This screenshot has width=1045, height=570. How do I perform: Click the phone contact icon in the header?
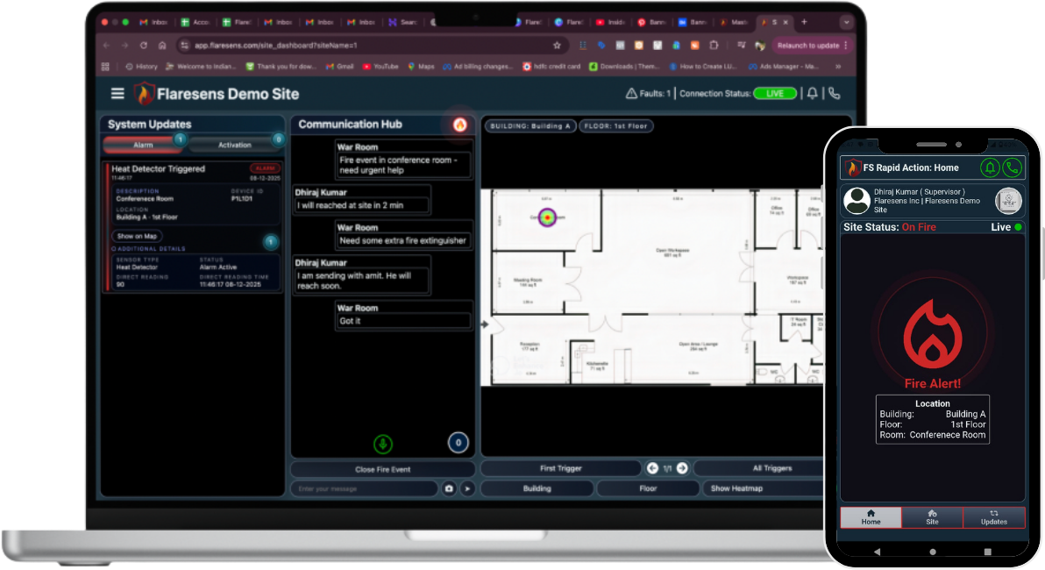coord(834,93)
